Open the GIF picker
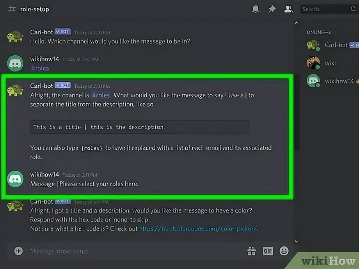 268,251
